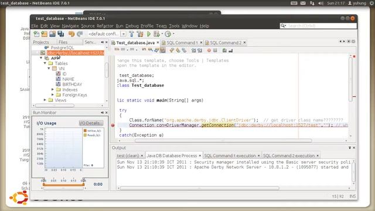This screenshot has height=211, width=375.
Task: Select the BIRTHDAY column node
Action: [72, 84]
